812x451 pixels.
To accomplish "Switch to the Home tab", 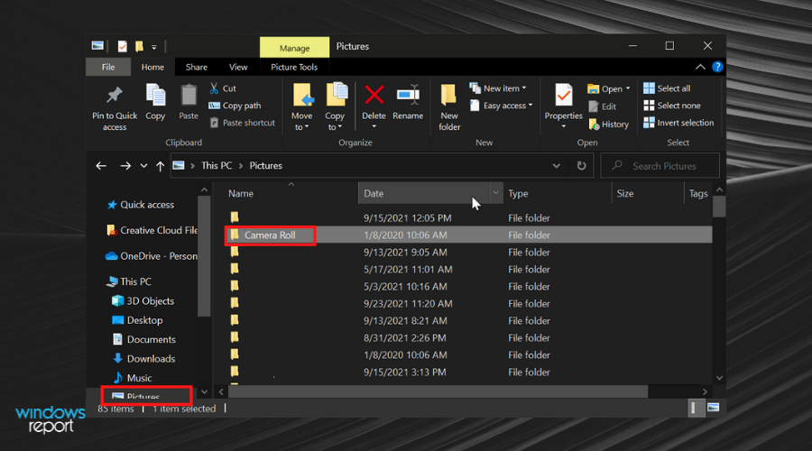I will 152,67.
